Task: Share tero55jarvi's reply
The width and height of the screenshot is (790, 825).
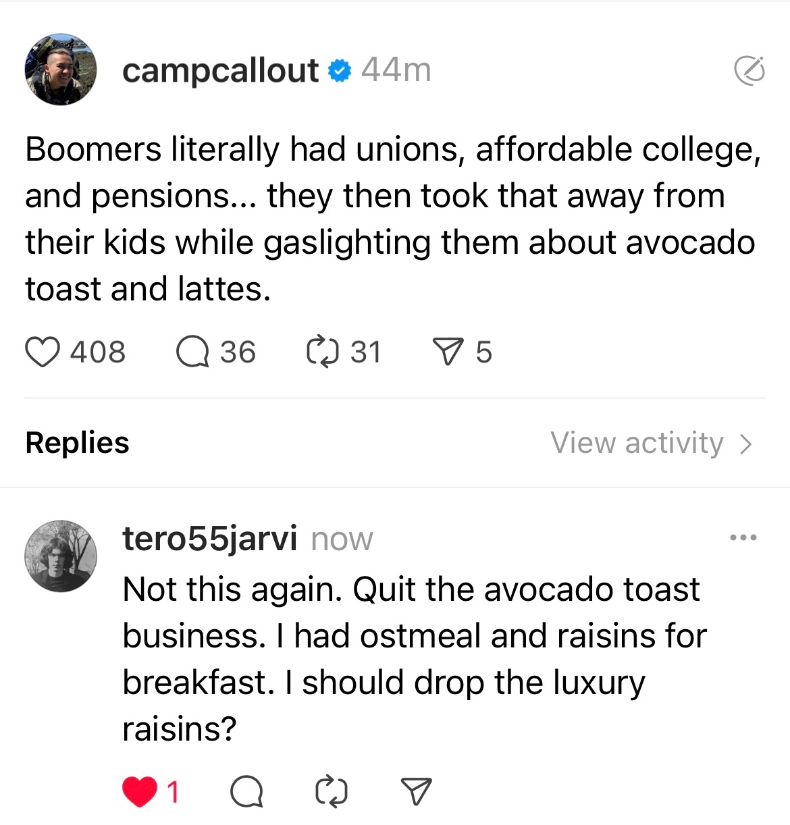Action: 416,791
